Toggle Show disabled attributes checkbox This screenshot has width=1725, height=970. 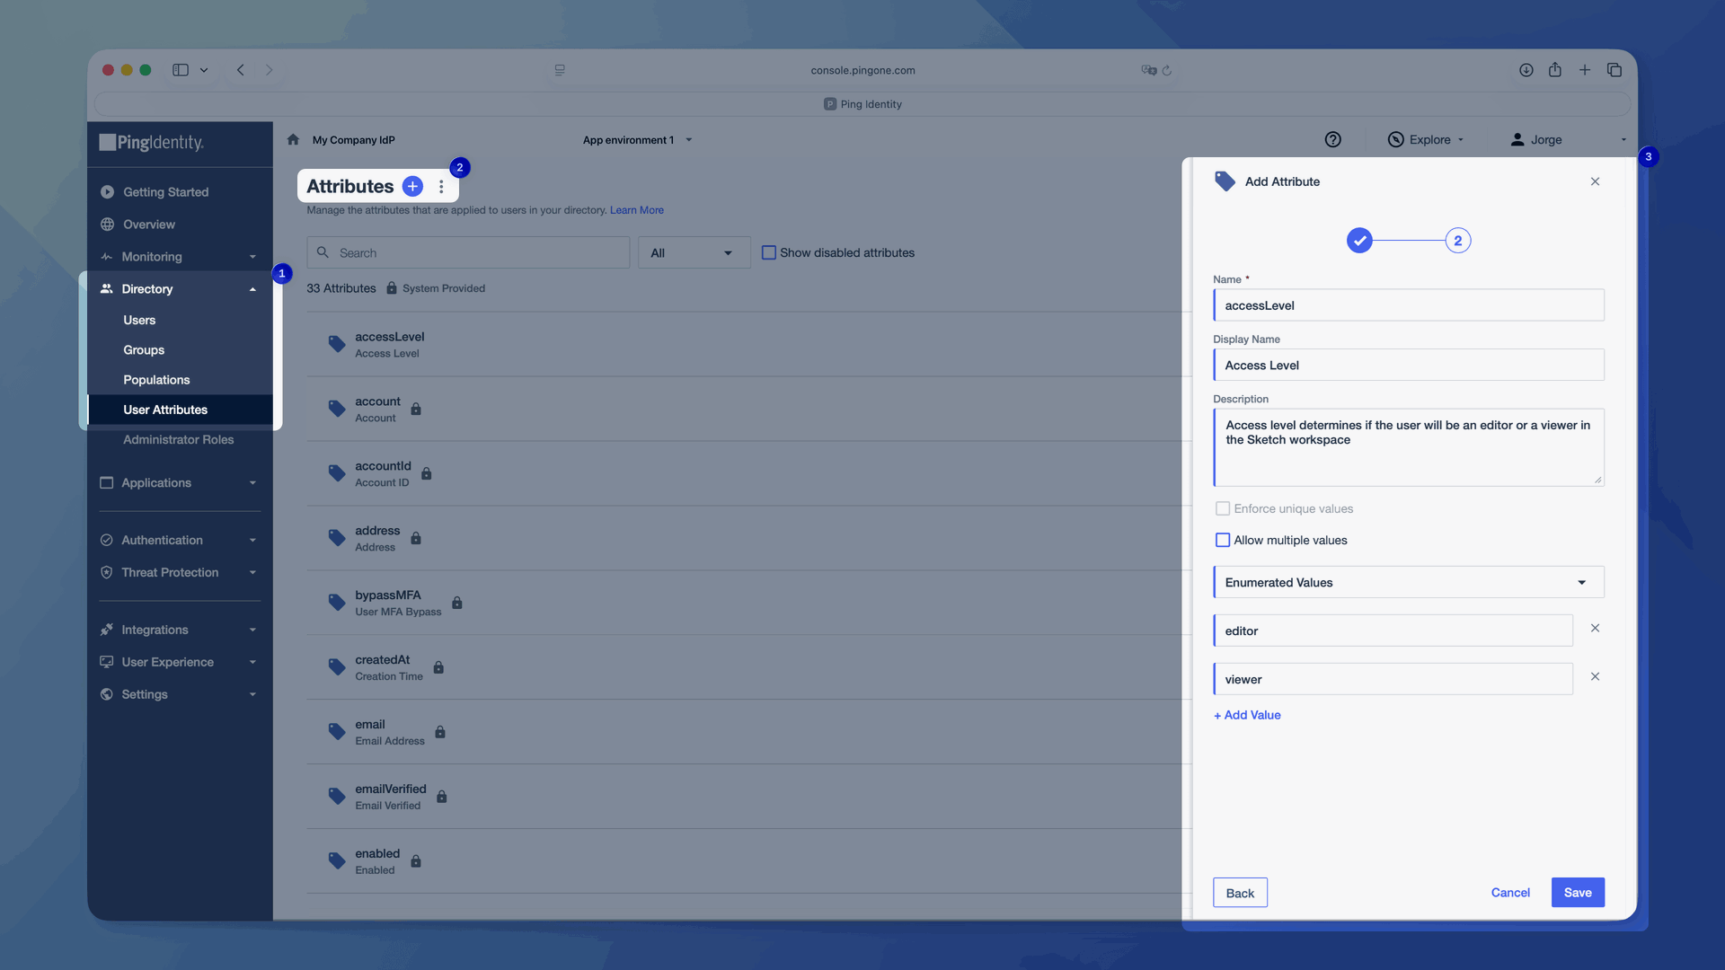click(x=769, y=252)
